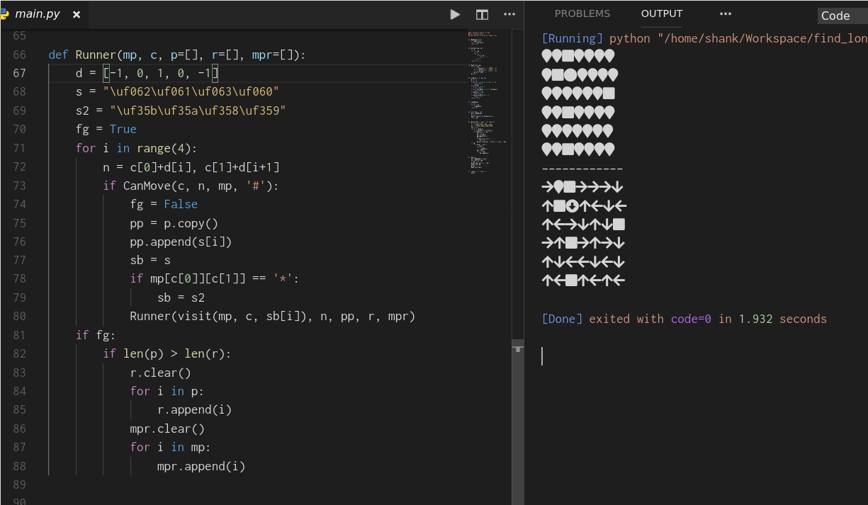Click the 'if len(p) > len(r):' line
The height and width of the screenshot is (505, 868).
167,354
